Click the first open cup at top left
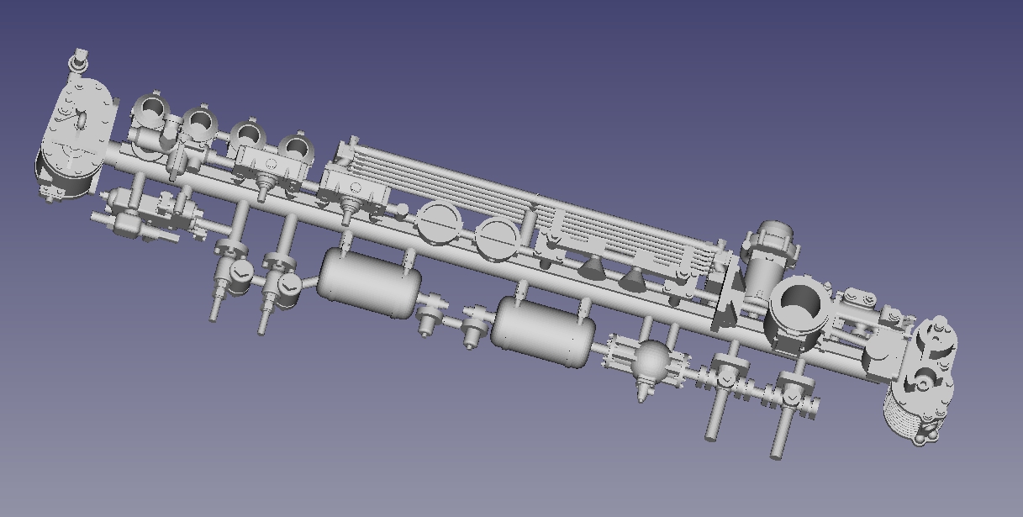The height and width of the screenshot is (517, 1023). 153,108
